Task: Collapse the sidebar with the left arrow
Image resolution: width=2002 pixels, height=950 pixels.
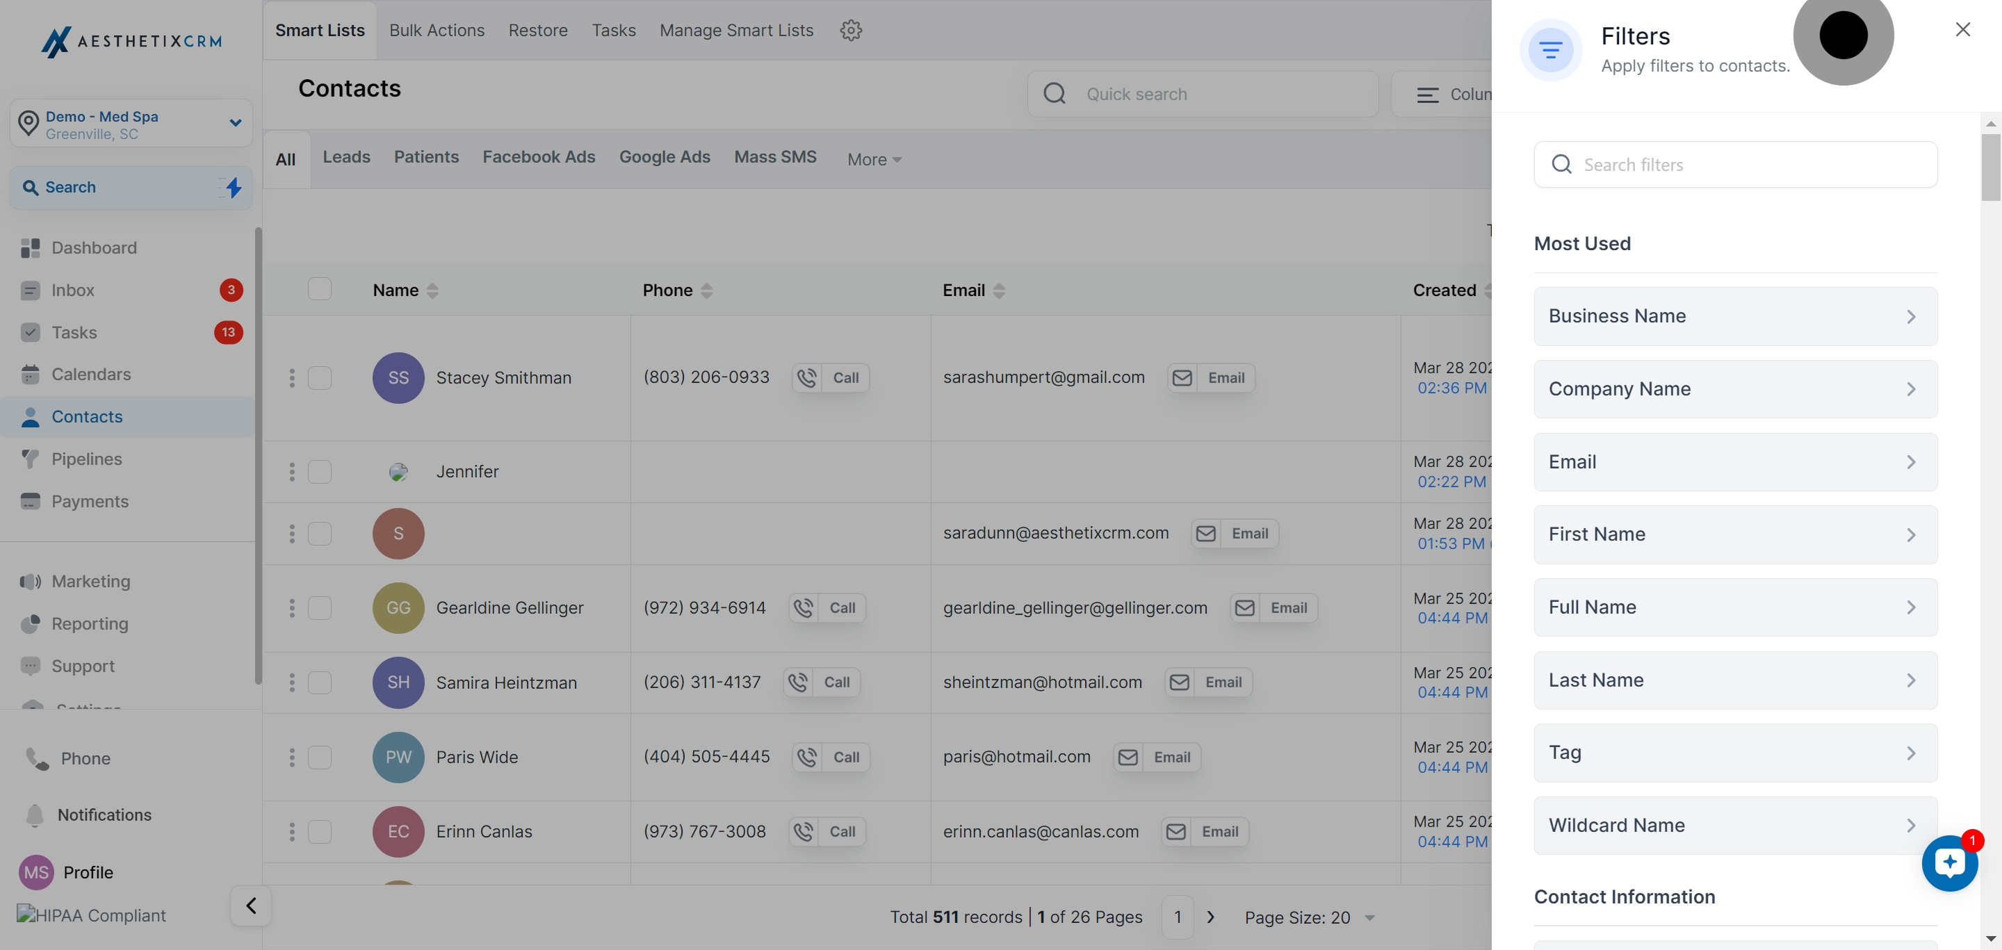Action: point(250,906)
